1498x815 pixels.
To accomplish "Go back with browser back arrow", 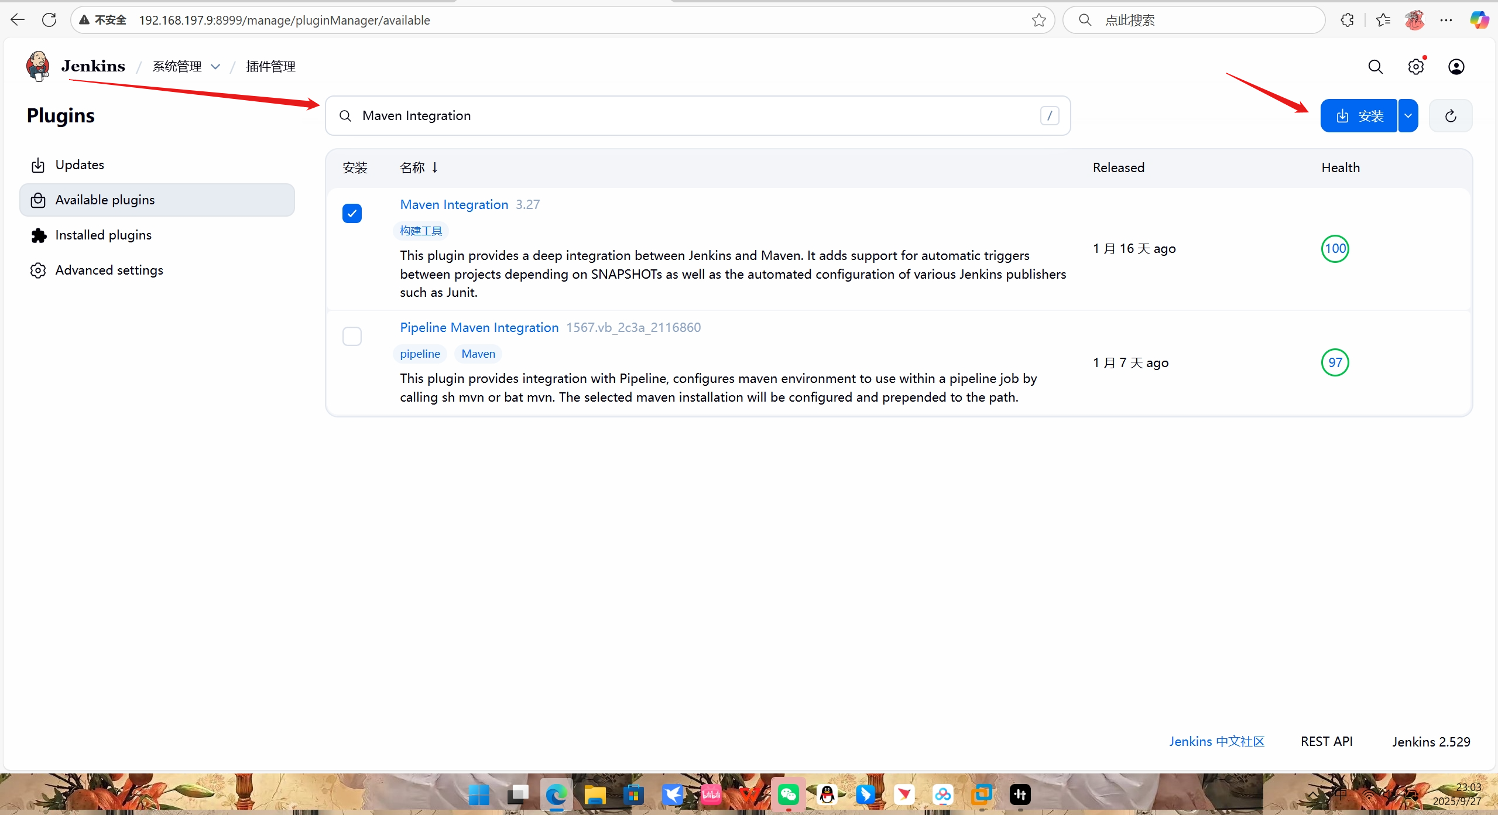I will coord(18,20).
